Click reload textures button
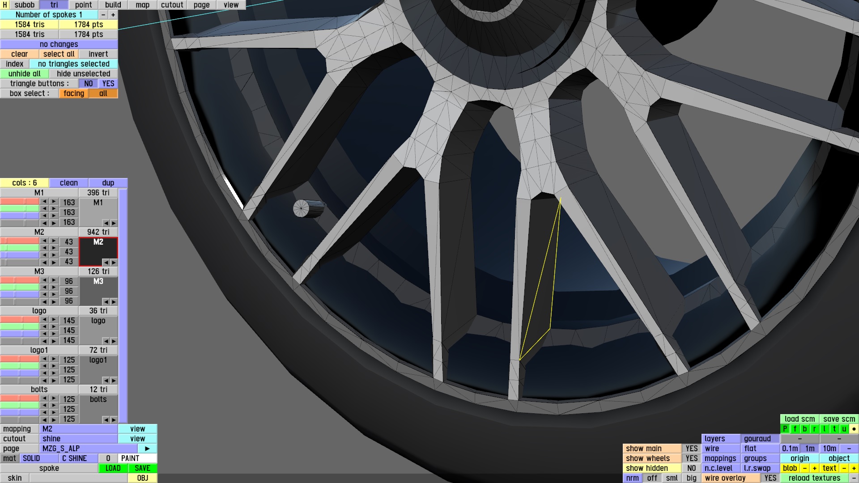The height and width of the screenshot is (483, 859). [x=814, y=478]
